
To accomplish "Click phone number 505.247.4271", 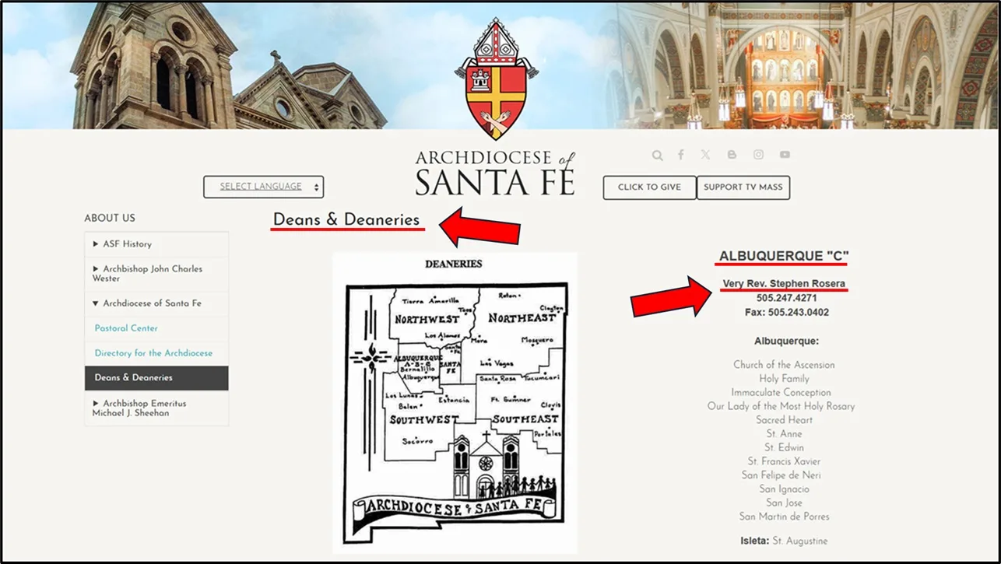I will (786, 298).
